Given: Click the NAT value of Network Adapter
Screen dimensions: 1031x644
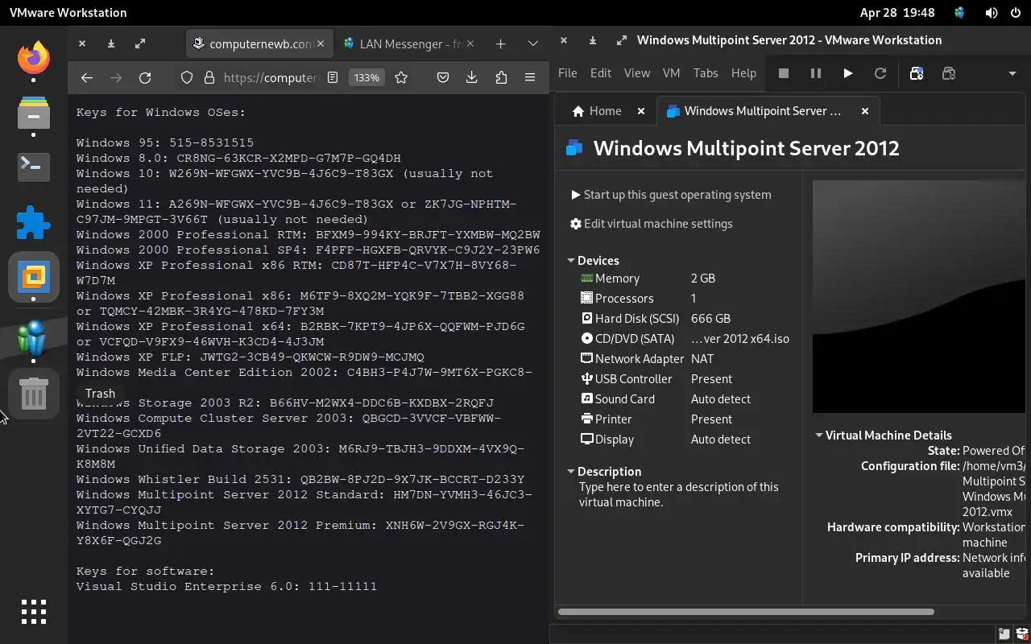Looking at the screenshot, I should [x=702, y=359].
